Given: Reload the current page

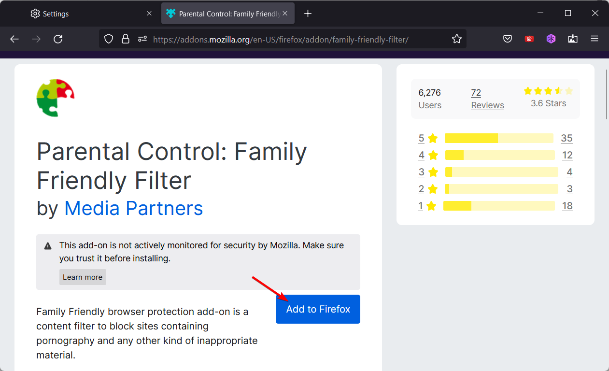Looking at the screenshot, I should [x=58, y=39].
